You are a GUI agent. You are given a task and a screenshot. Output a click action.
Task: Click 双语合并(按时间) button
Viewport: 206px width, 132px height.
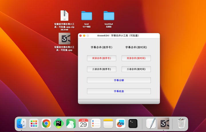pyautogui.click(x=136, y=58)
